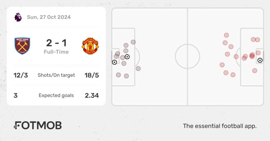Viewport: 270px width, 141px height.
Task: Click the match date Sun, 27 Oct 2024
Action: (49, 17)
